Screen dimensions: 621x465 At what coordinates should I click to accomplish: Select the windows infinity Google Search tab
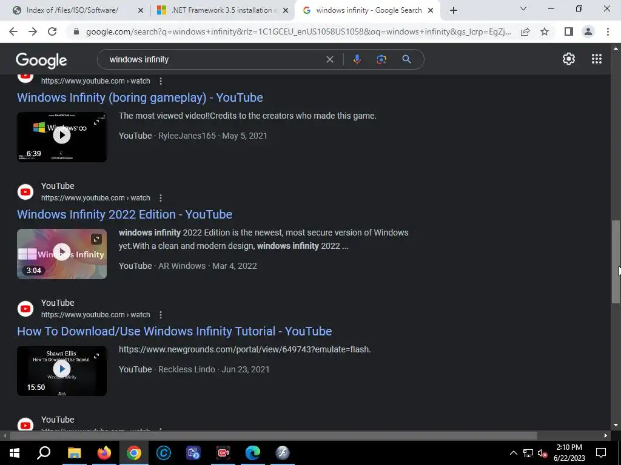point(369,10)
